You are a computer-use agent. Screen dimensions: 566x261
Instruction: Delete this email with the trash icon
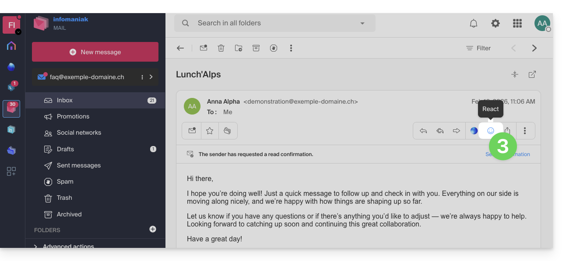221,48
